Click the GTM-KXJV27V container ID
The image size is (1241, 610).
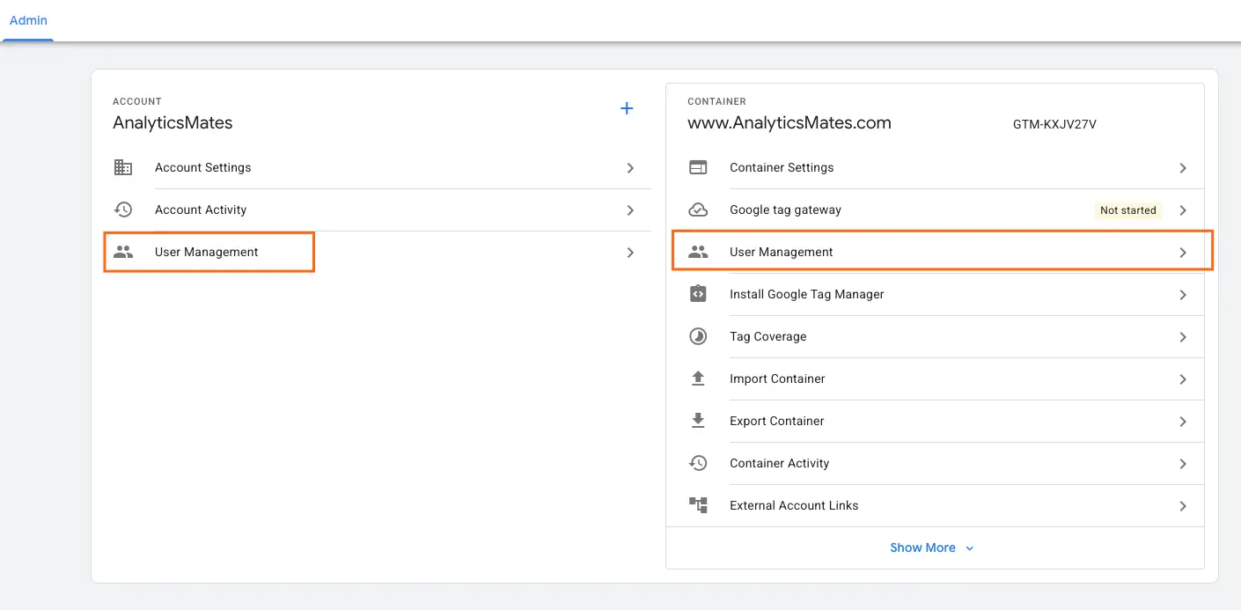1054,124
